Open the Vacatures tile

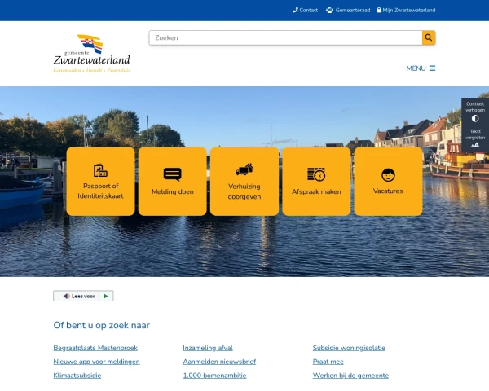click(388, 181)
